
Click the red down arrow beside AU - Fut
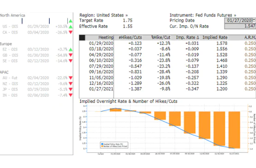tap(71, 78)
